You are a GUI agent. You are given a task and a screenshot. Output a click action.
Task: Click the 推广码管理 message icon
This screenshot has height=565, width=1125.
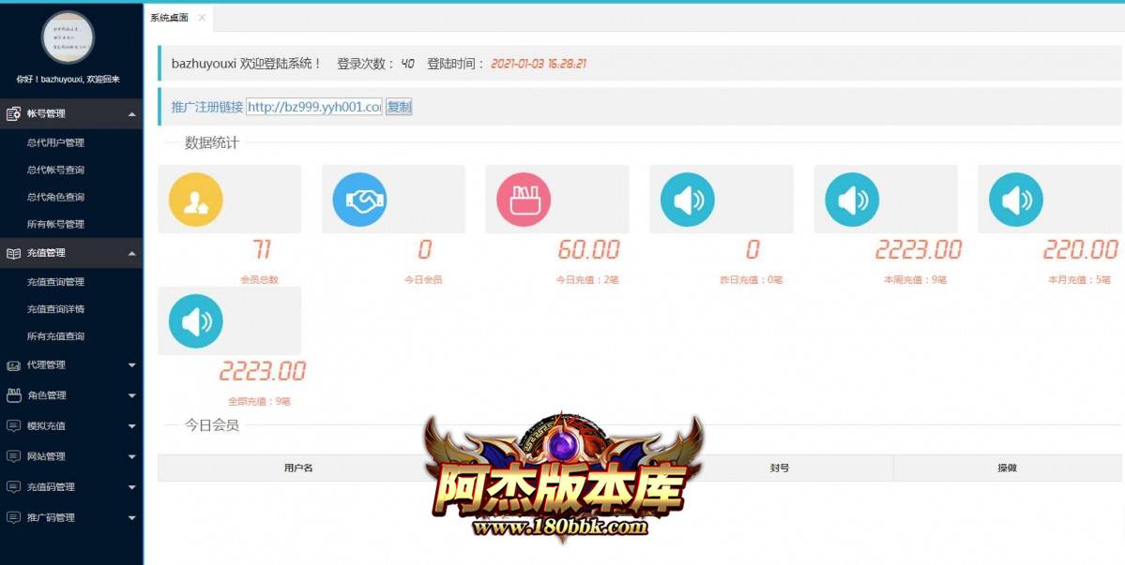(x=14, y=517)
